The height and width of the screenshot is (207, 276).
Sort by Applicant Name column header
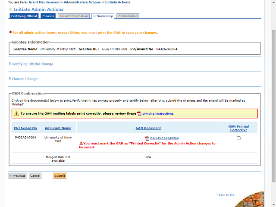(x=58, y=128)
